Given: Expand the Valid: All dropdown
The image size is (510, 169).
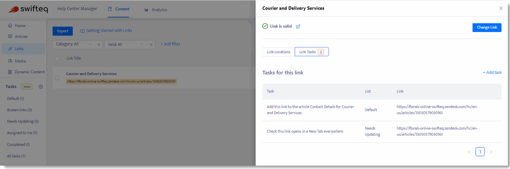Looking at the screenshot, I should (x=126, y=44).
